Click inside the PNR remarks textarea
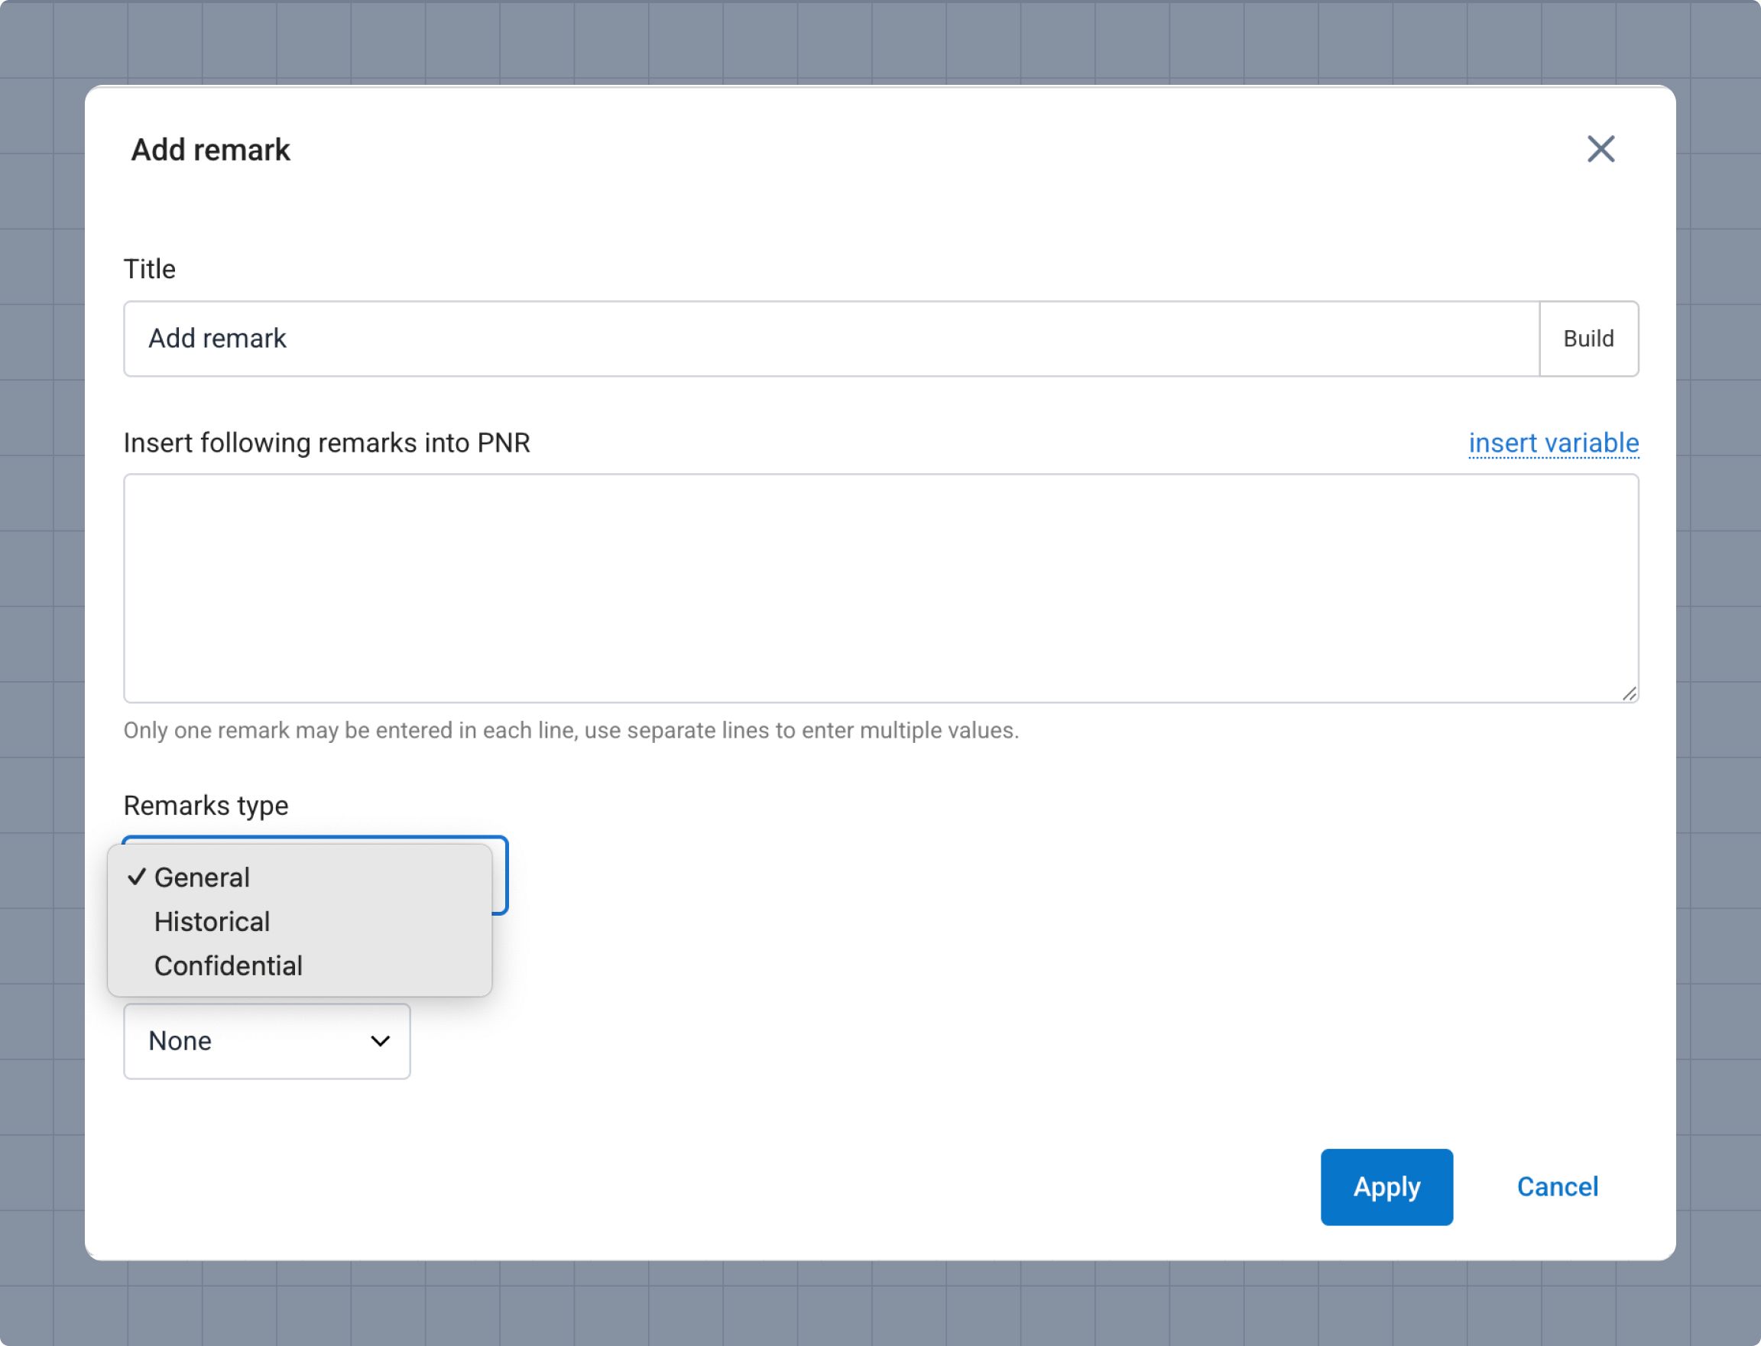The width and height of the screenshot is (1761, 1346). (x=880, y=587)
